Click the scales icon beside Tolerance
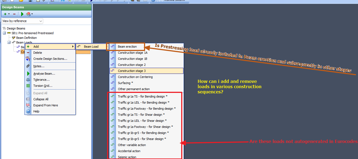Viewport: 358px width, 159px height. tap(28, 79)
